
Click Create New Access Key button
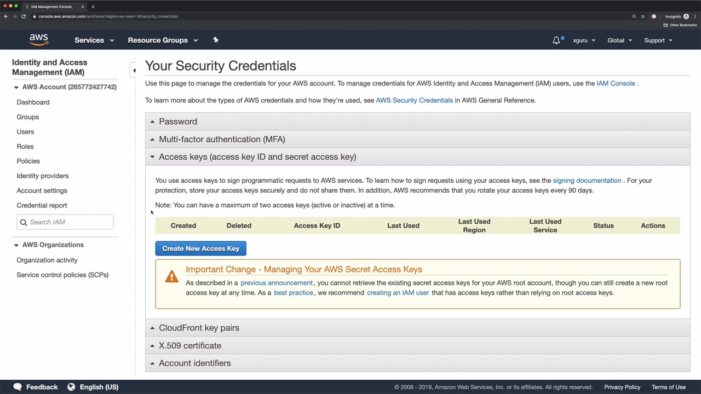(x=200, y=248)
